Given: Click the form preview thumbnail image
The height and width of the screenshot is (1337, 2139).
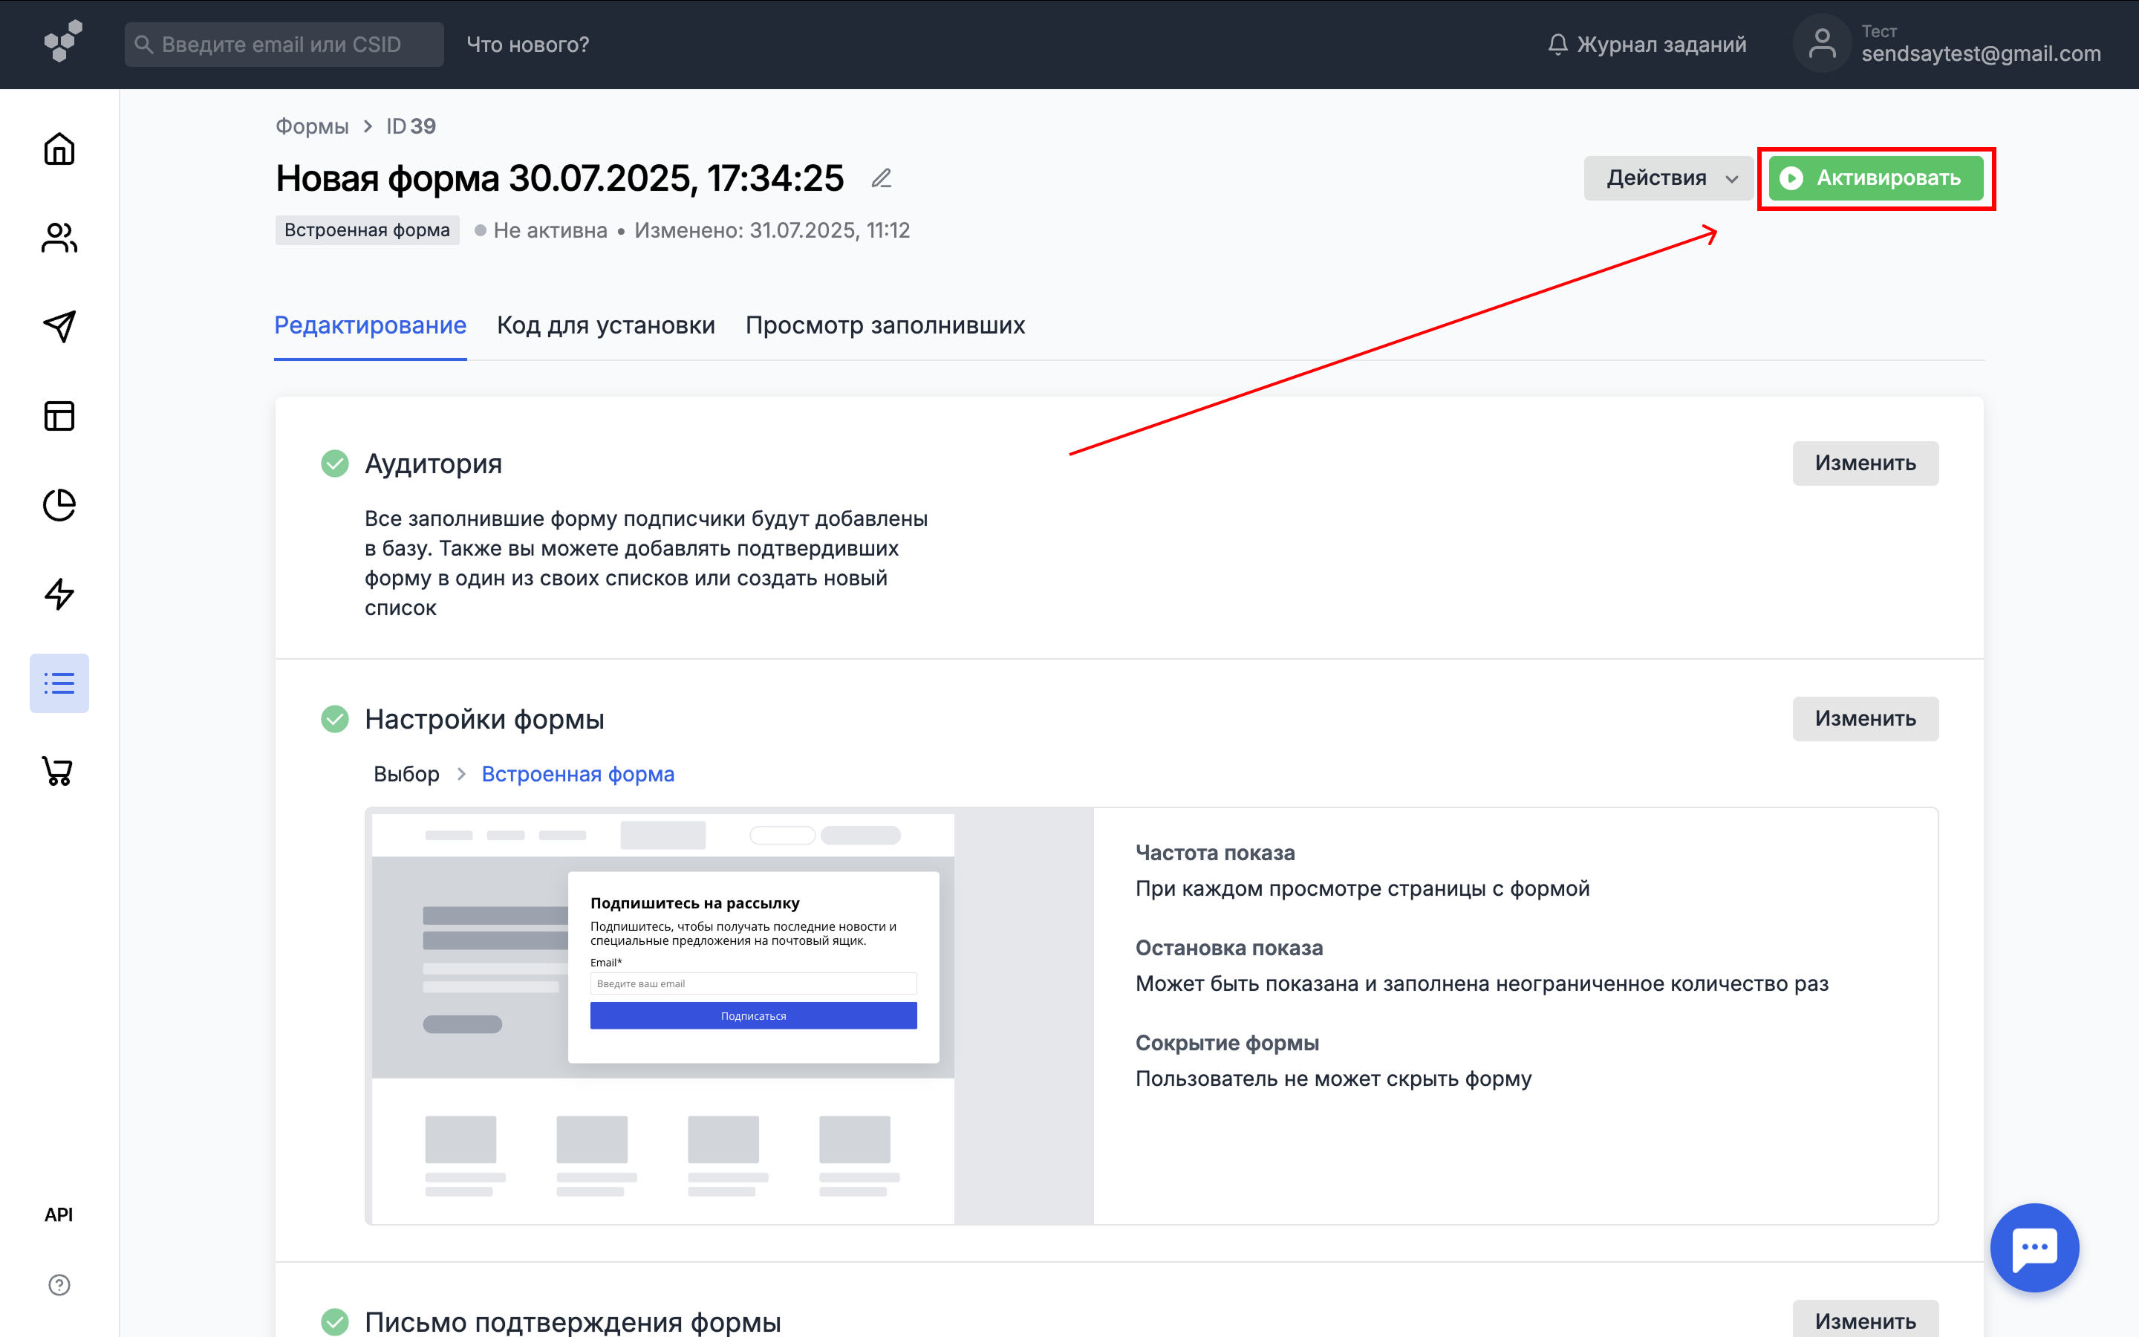Looking at the screenshot, I should click(x=663, y=1015).
